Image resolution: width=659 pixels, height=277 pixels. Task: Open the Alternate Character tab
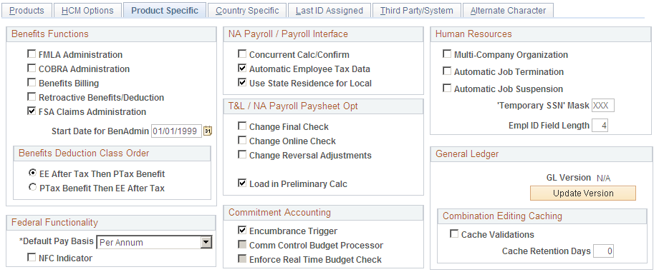click(x=508, y=11)
